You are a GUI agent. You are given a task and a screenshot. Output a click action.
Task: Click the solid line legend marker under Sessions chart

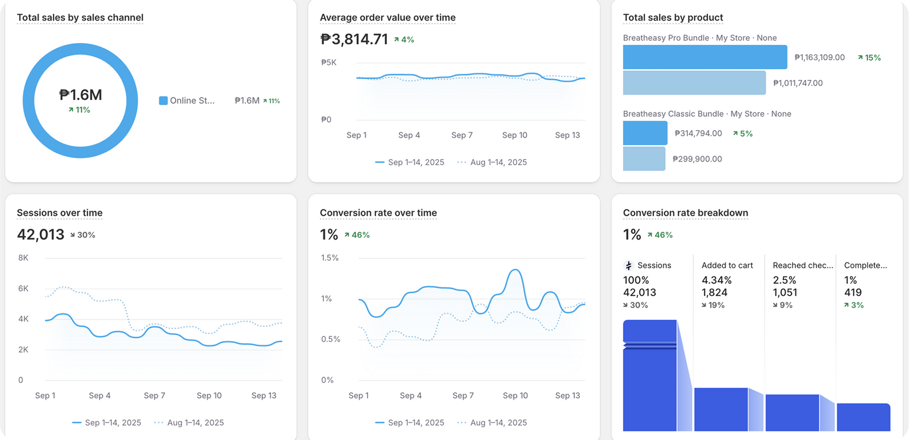pos(77,423)
